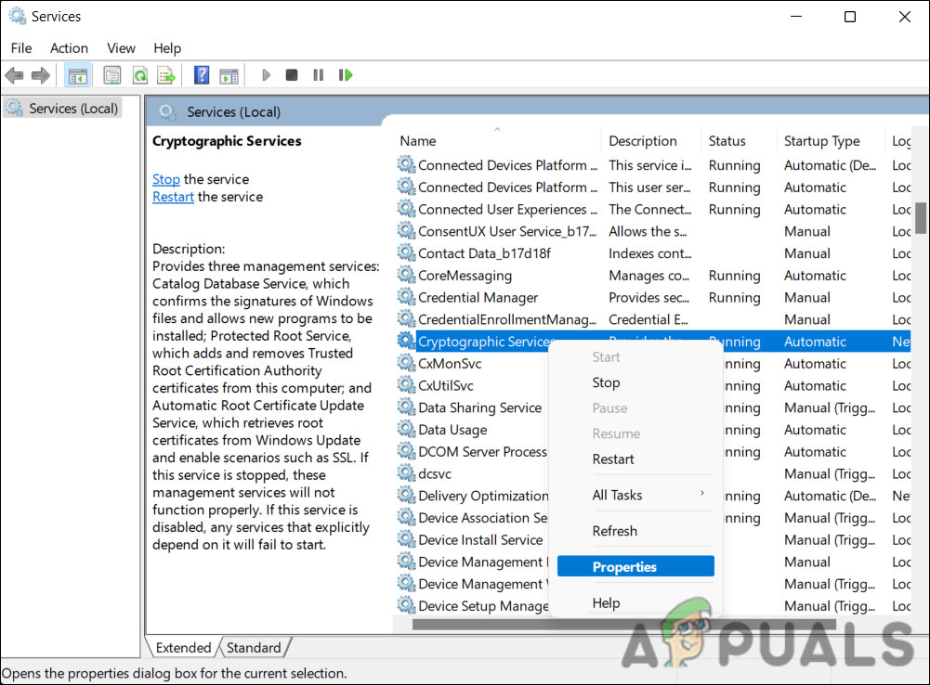930x685 pixels.
Task: Click the Export List toolbar icon
Action: click(166, 74)
